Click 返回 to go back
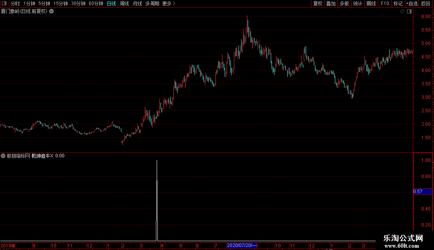 coord(426,3)
